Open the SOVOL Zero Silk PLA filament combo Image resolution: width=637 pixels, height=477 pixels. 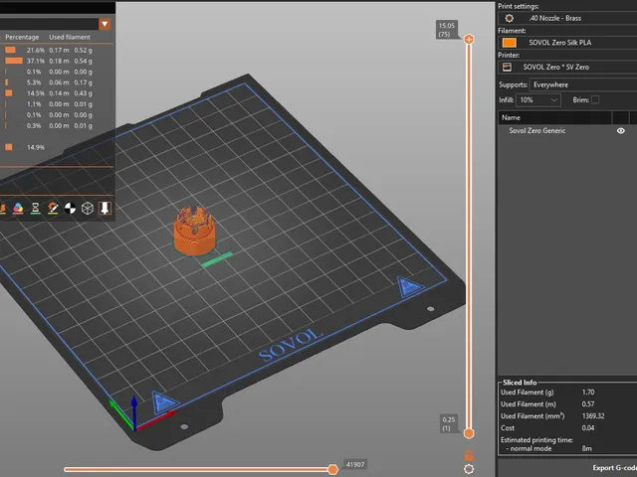point(568,43)
